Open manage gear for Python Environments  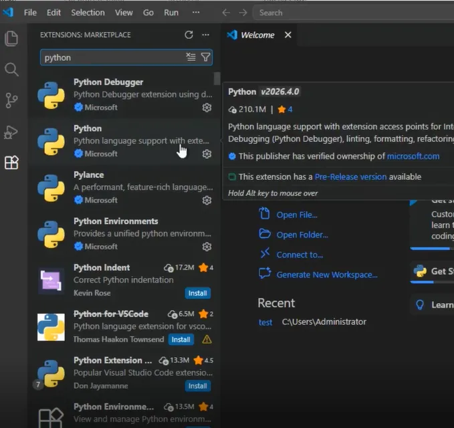pos(207,246)
